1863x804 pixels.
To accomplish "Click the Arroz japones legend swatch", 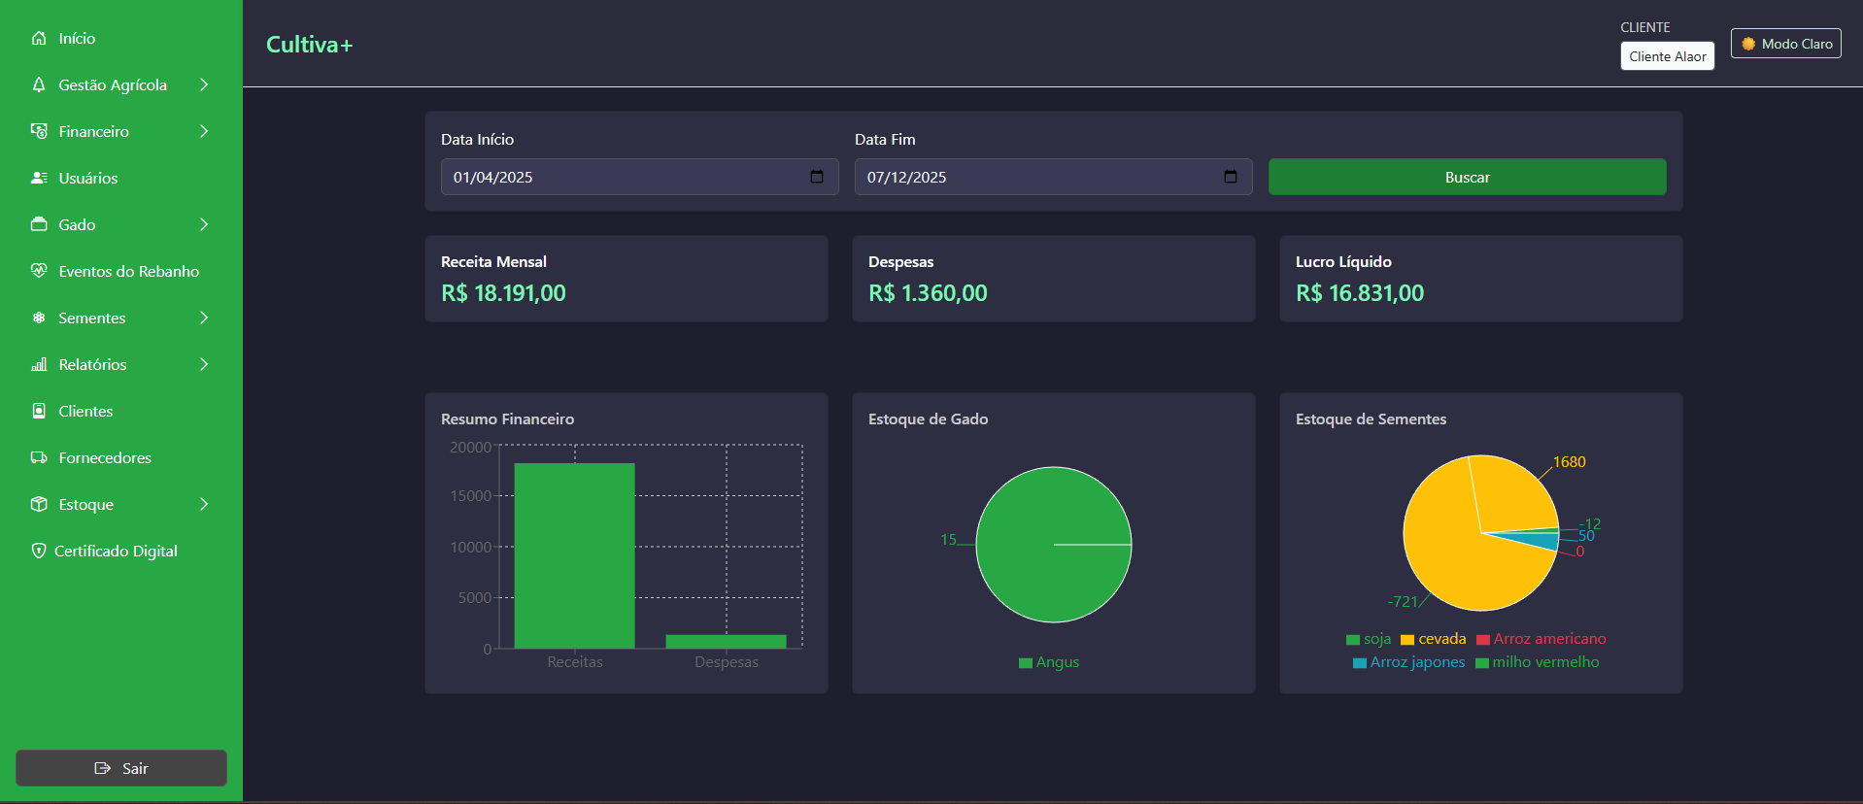I will 1359,663.
